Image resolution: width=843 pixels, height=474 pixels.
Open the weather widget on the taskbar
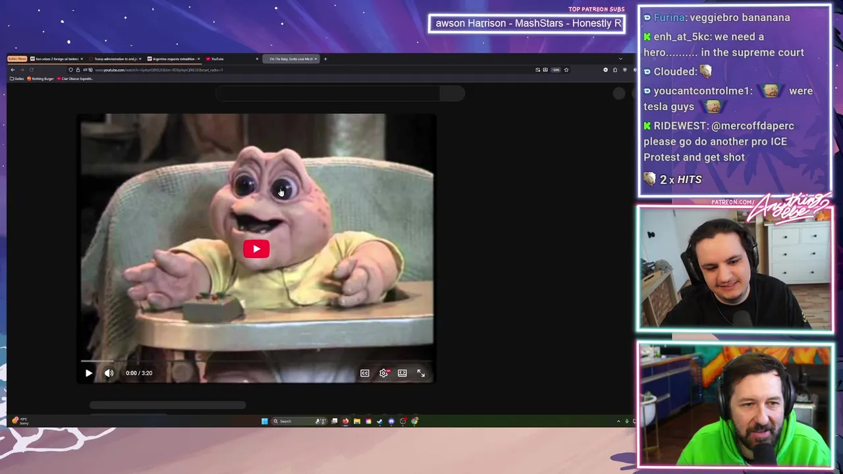click(20, 421)
